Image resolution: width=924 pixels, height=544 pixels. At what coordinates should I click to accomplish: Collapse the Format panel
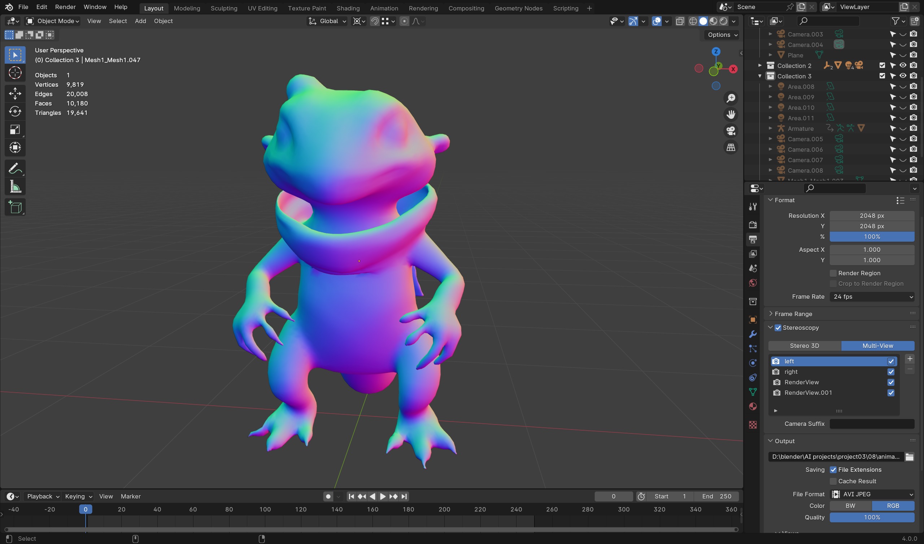770,200
